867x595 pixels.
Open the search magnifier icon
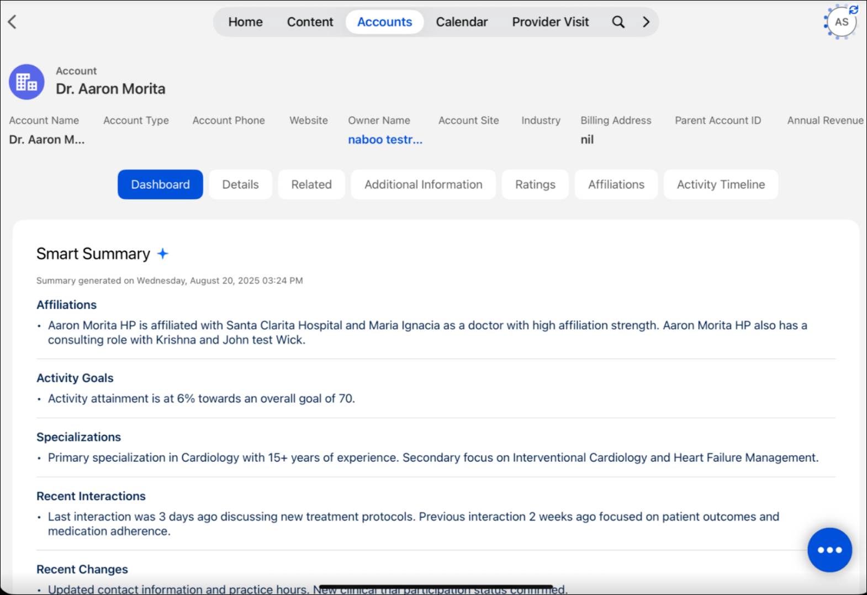(618, 22)
